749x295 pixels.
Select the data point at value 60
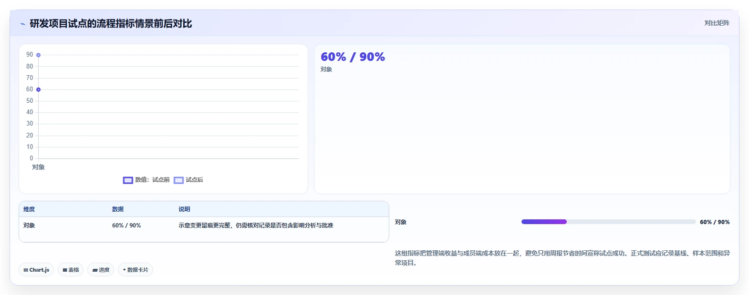[x=38, y=89]
